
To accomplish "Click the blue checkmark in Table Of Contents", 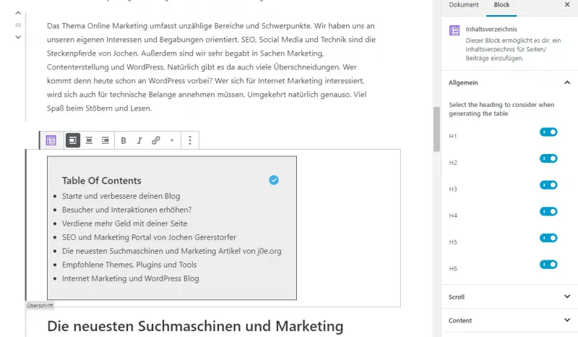I will click(274, 180).
